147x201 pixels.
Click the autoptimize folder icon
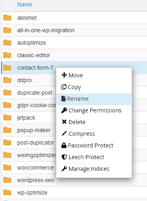[x=7, y=43]
